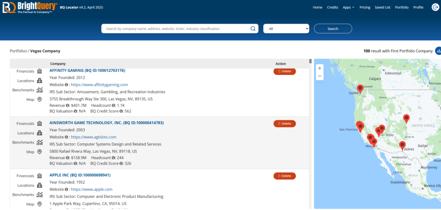Visit https://www.apple.com link

click(x=92, y=189)
